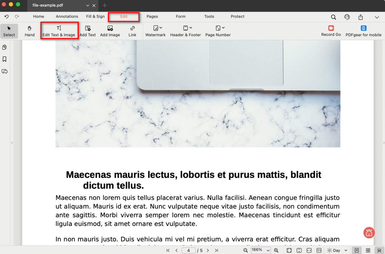Select the Select arrow tool
This screenshot has height=254, width=385.
tap(9, 31)
